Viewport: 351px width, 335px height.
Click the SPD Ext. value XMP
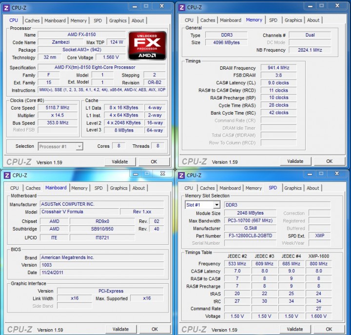(319, 236)
